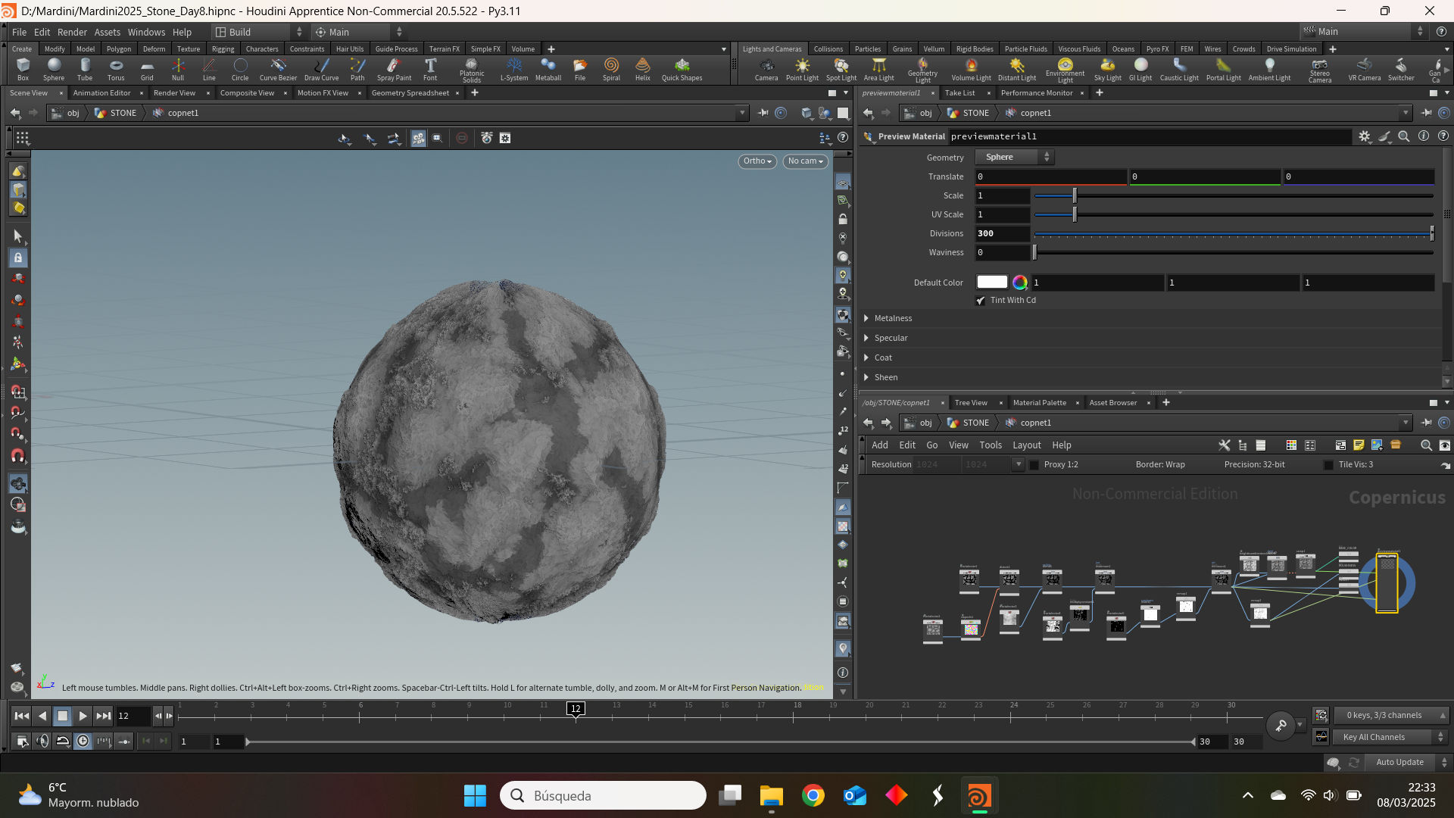
Task: Adjust the Scale slider handle
Action: coord(1075,195)
